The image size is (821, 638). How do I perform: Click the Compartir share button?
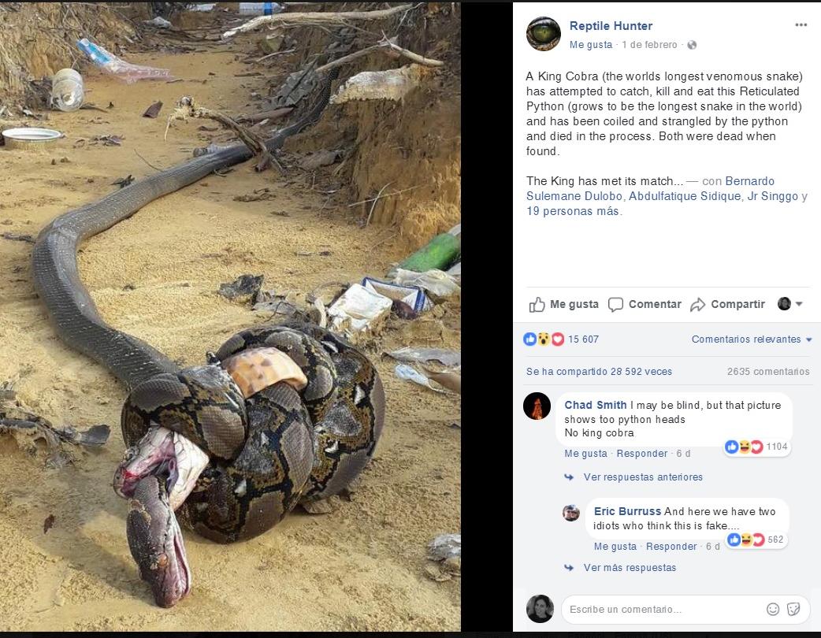[728, 304]
